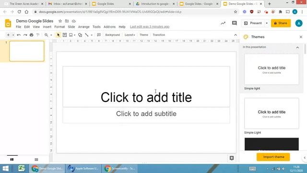Screen dimensions: 307x173
Task: Open the Edit menu
Action: [27, 27]
